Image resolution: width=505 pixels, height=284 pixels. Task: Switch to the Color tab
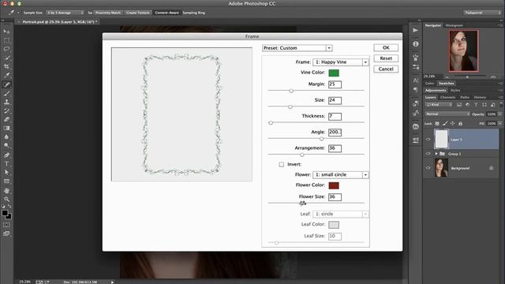point(429,84)
